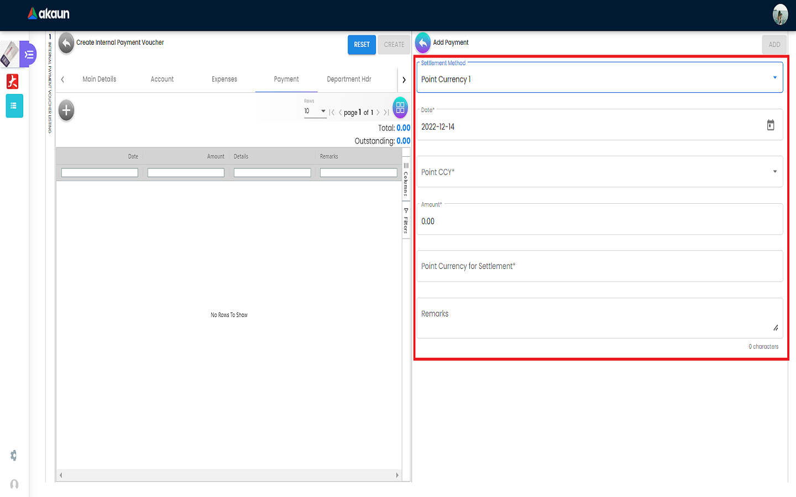Image resolution: width=796 pixels, height=497 pixels.
Task: Click the round plus button to add row
Action: point(66,110)
